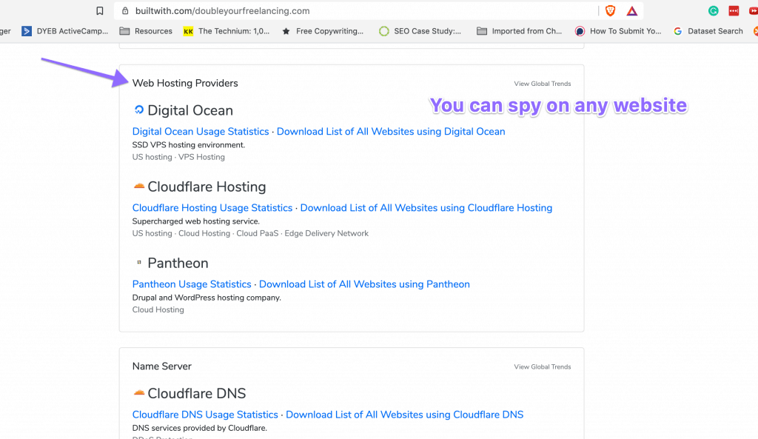Click the Cloudflare Hosting heading
The height and width of the screenshot is (439, 758).
point(207,187)
